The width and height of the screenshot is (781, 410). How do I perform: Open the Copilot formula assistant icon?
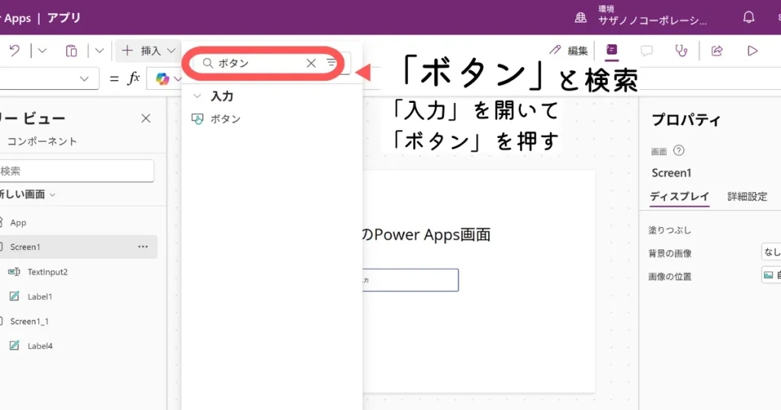[x=162, y=78]
